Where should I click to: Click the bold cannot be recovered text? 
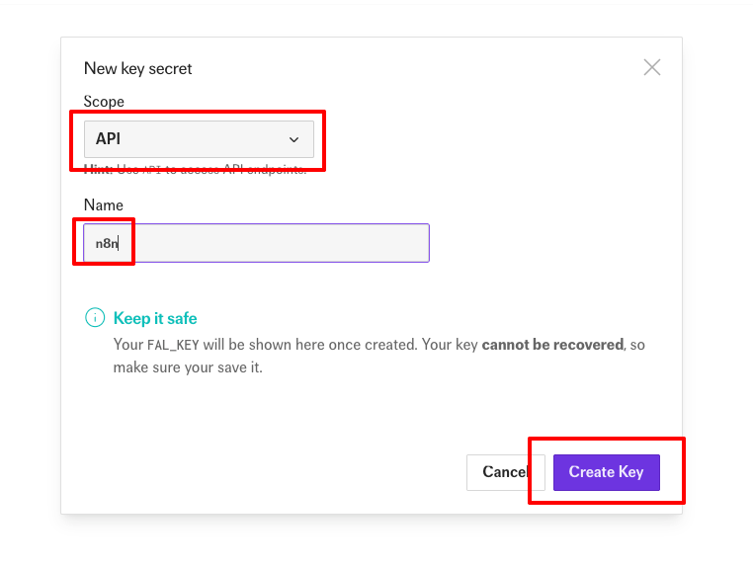pos(551,345)
